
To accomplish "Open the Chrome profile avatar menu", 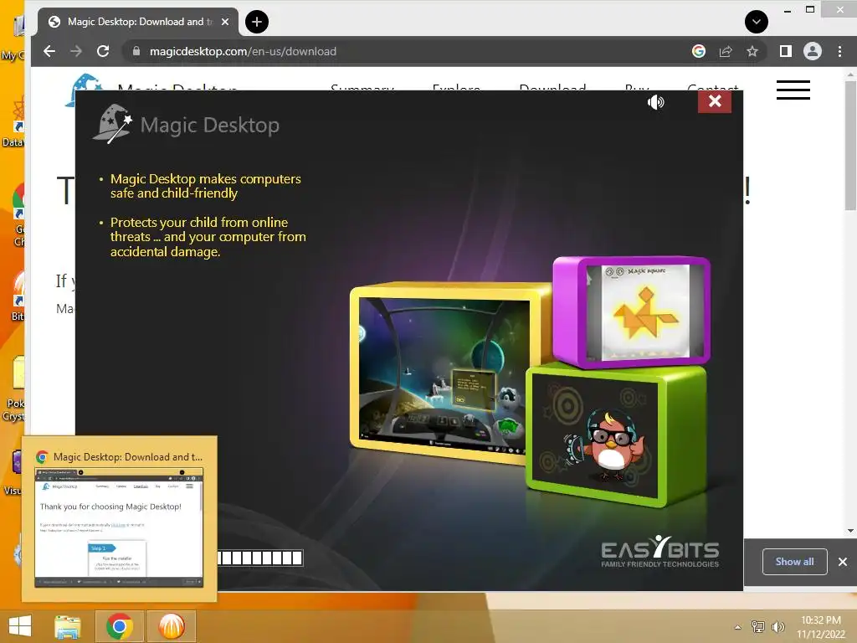I will (812, 51).
